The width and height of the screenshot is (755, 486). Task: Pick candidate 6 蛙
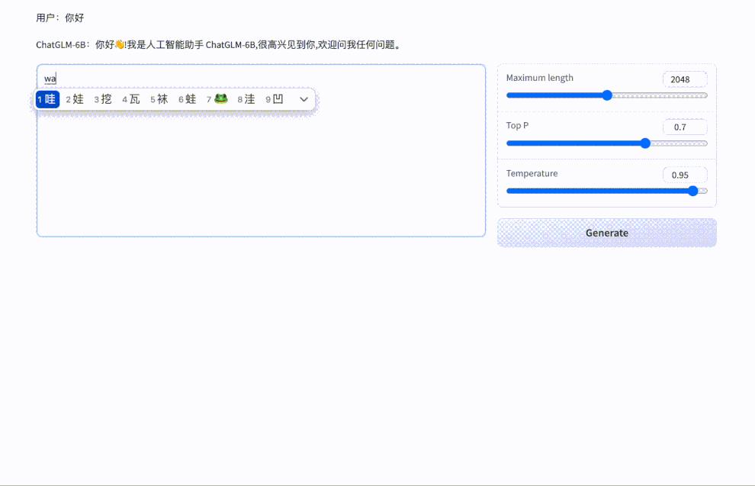[187, 99]
